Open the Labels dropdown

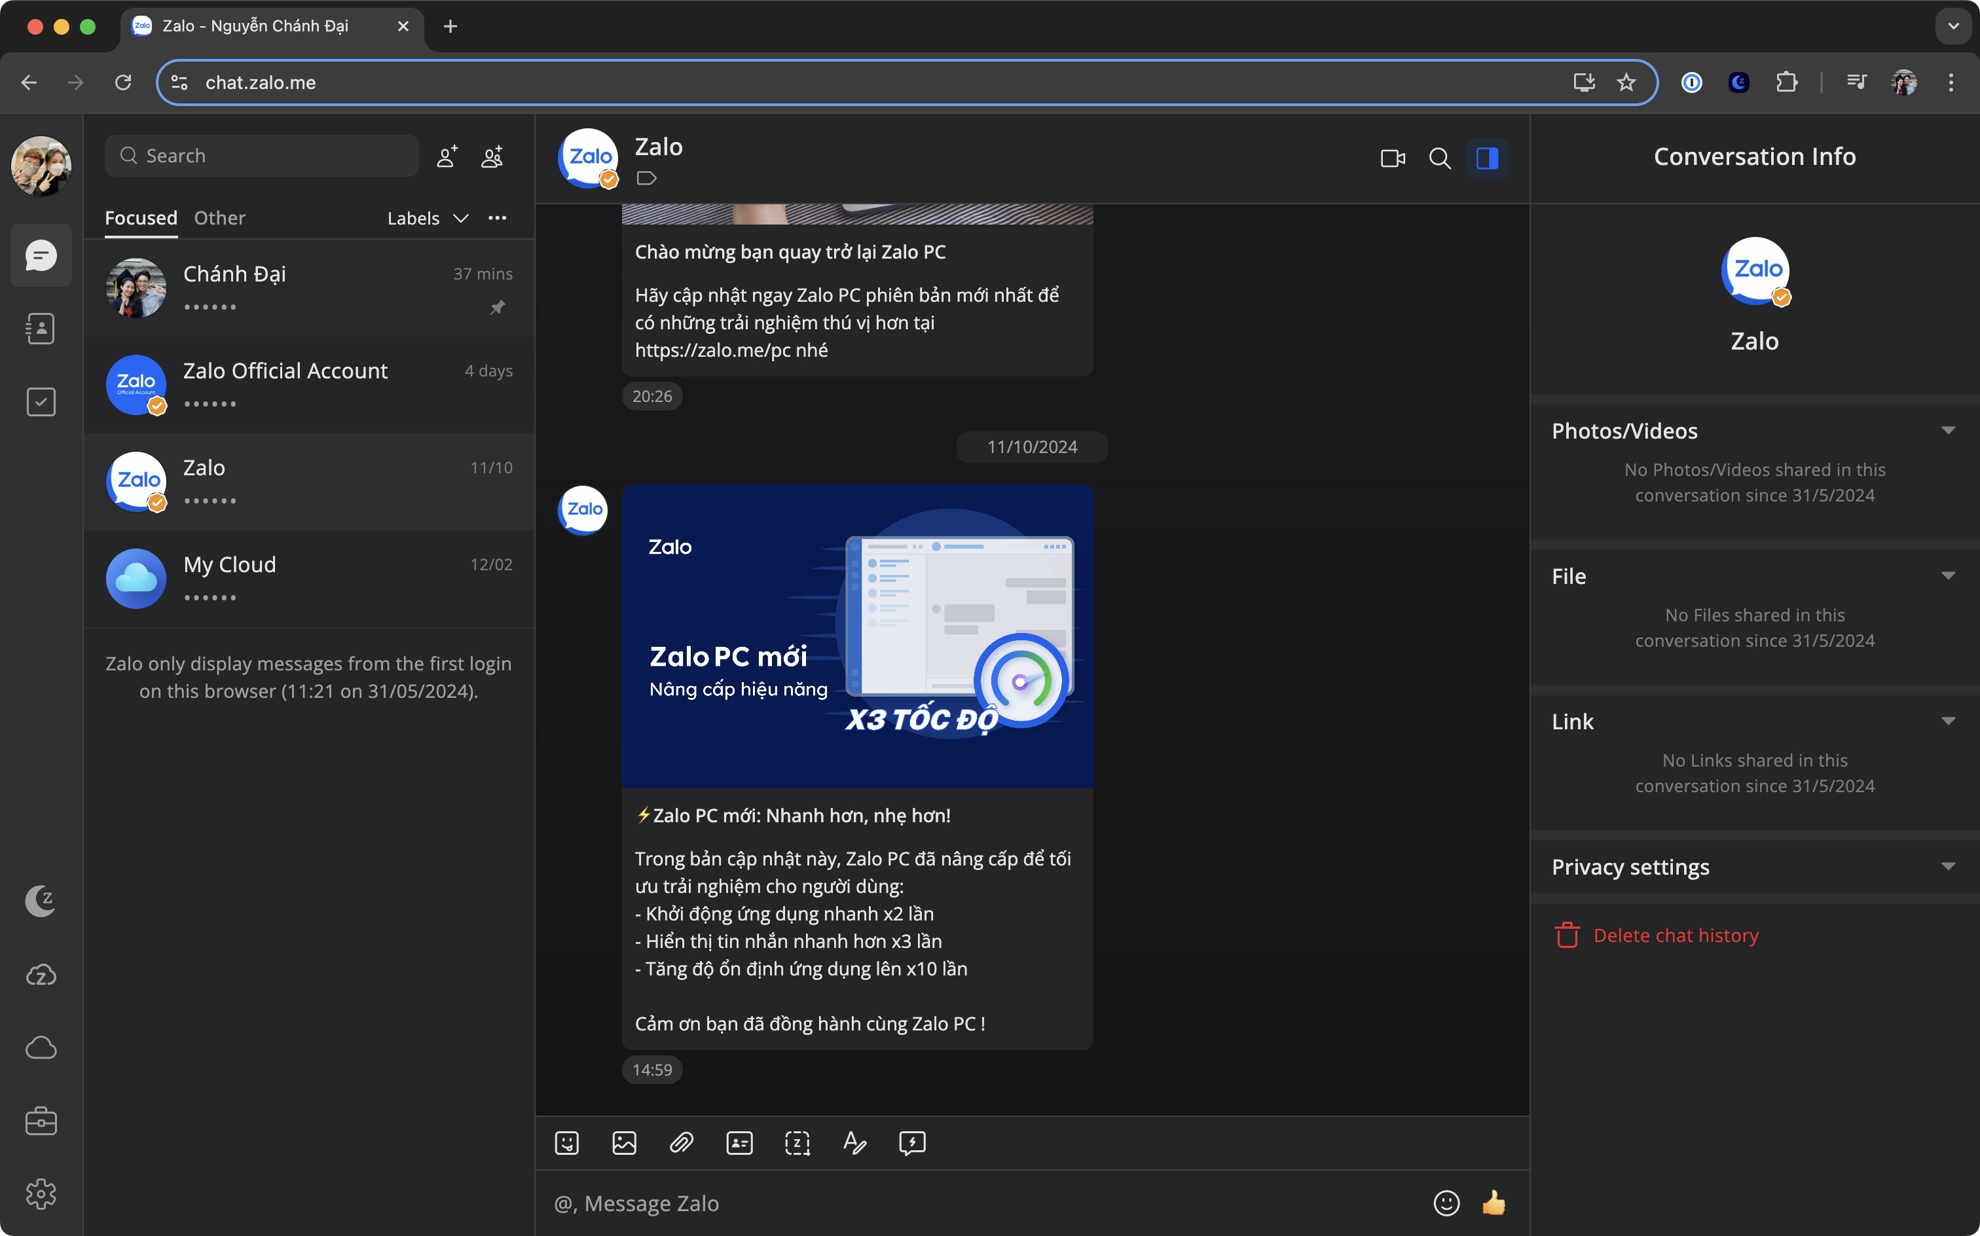428,218
